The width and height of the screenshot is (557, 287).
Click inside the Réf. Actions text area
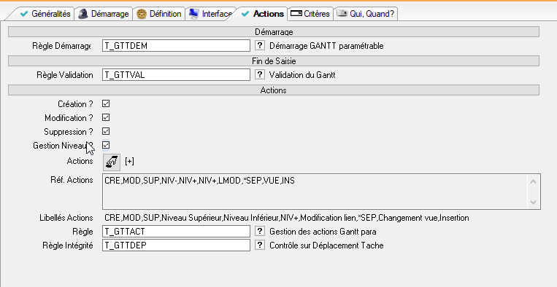pos(315,192)
